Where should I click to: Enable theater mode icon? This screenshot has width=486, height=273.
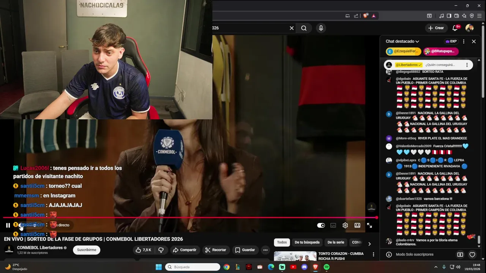coord(357,225)
